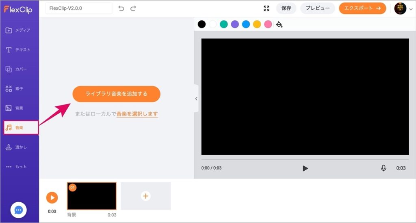Click the preview progress bar
This screenshot has width=416, height=223.
tap(305, 160)
